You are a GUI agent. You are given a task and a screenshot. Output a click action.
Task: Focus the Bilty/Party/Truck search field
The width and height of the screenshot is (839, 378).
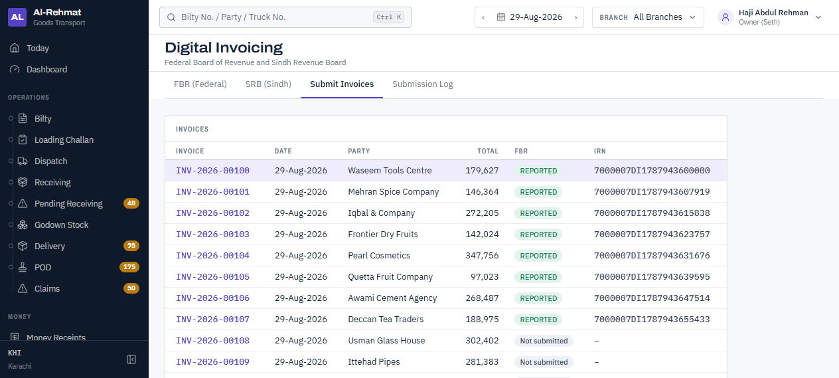coord(285,17)
